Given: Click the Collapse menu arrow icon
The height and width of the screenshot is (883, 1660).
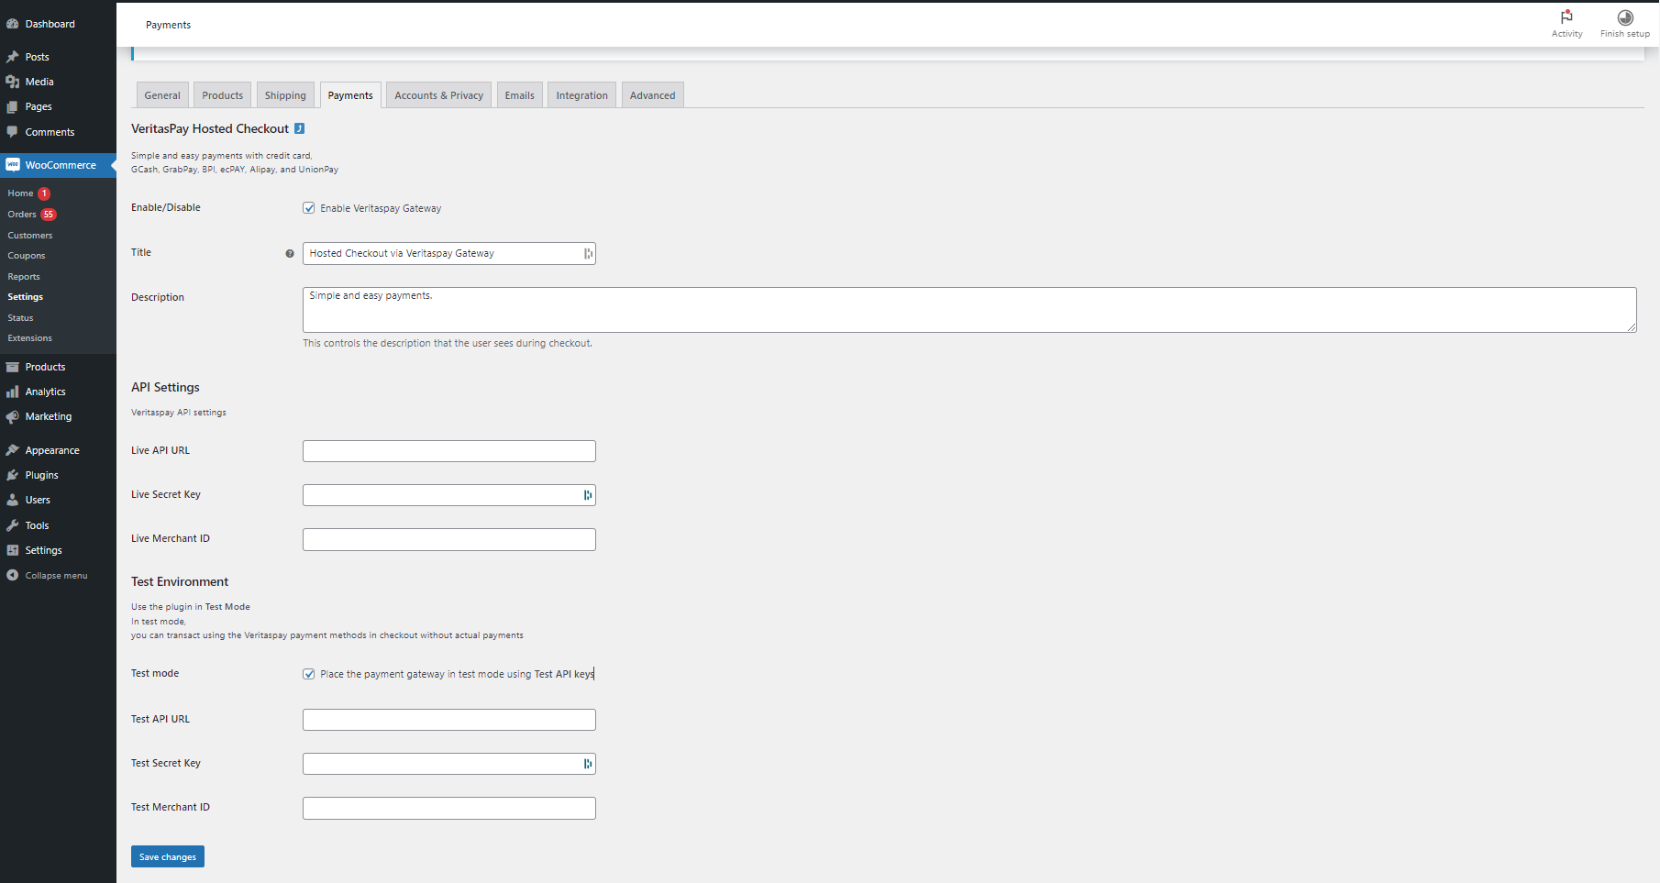Looking at the screenshot, I should coord(13,575).
